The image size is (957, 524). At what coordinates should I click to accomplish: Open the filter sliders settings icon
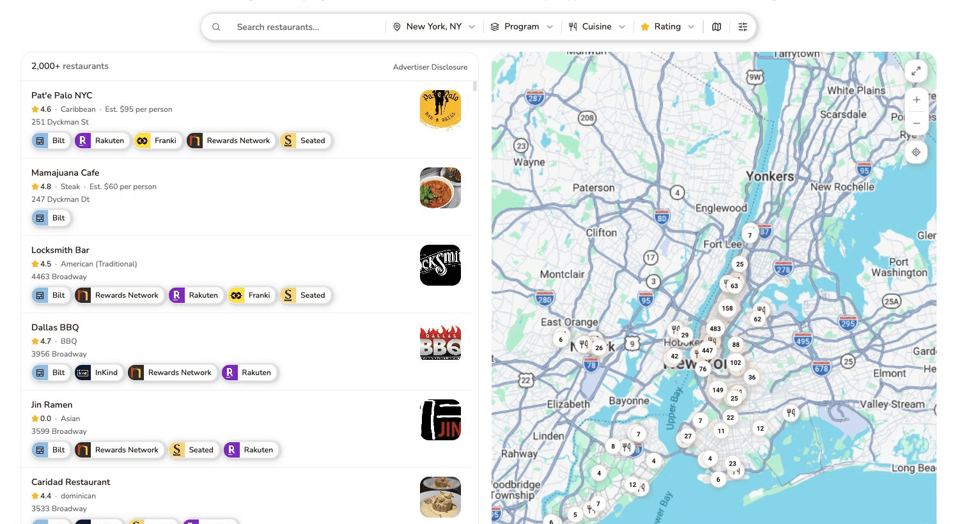coord(743,27)
